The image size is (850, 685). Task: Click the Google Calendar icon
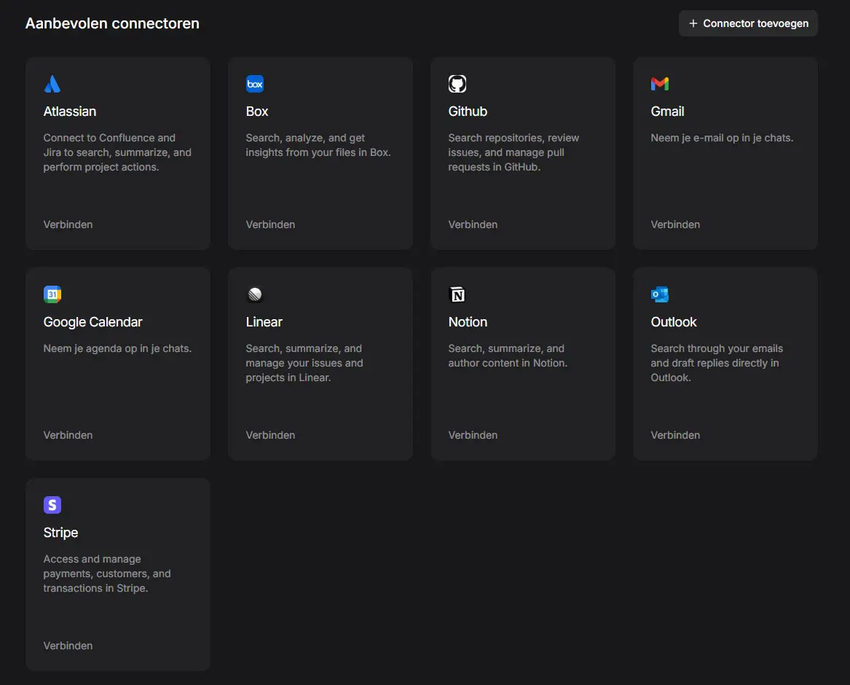(x=52, y=294)
